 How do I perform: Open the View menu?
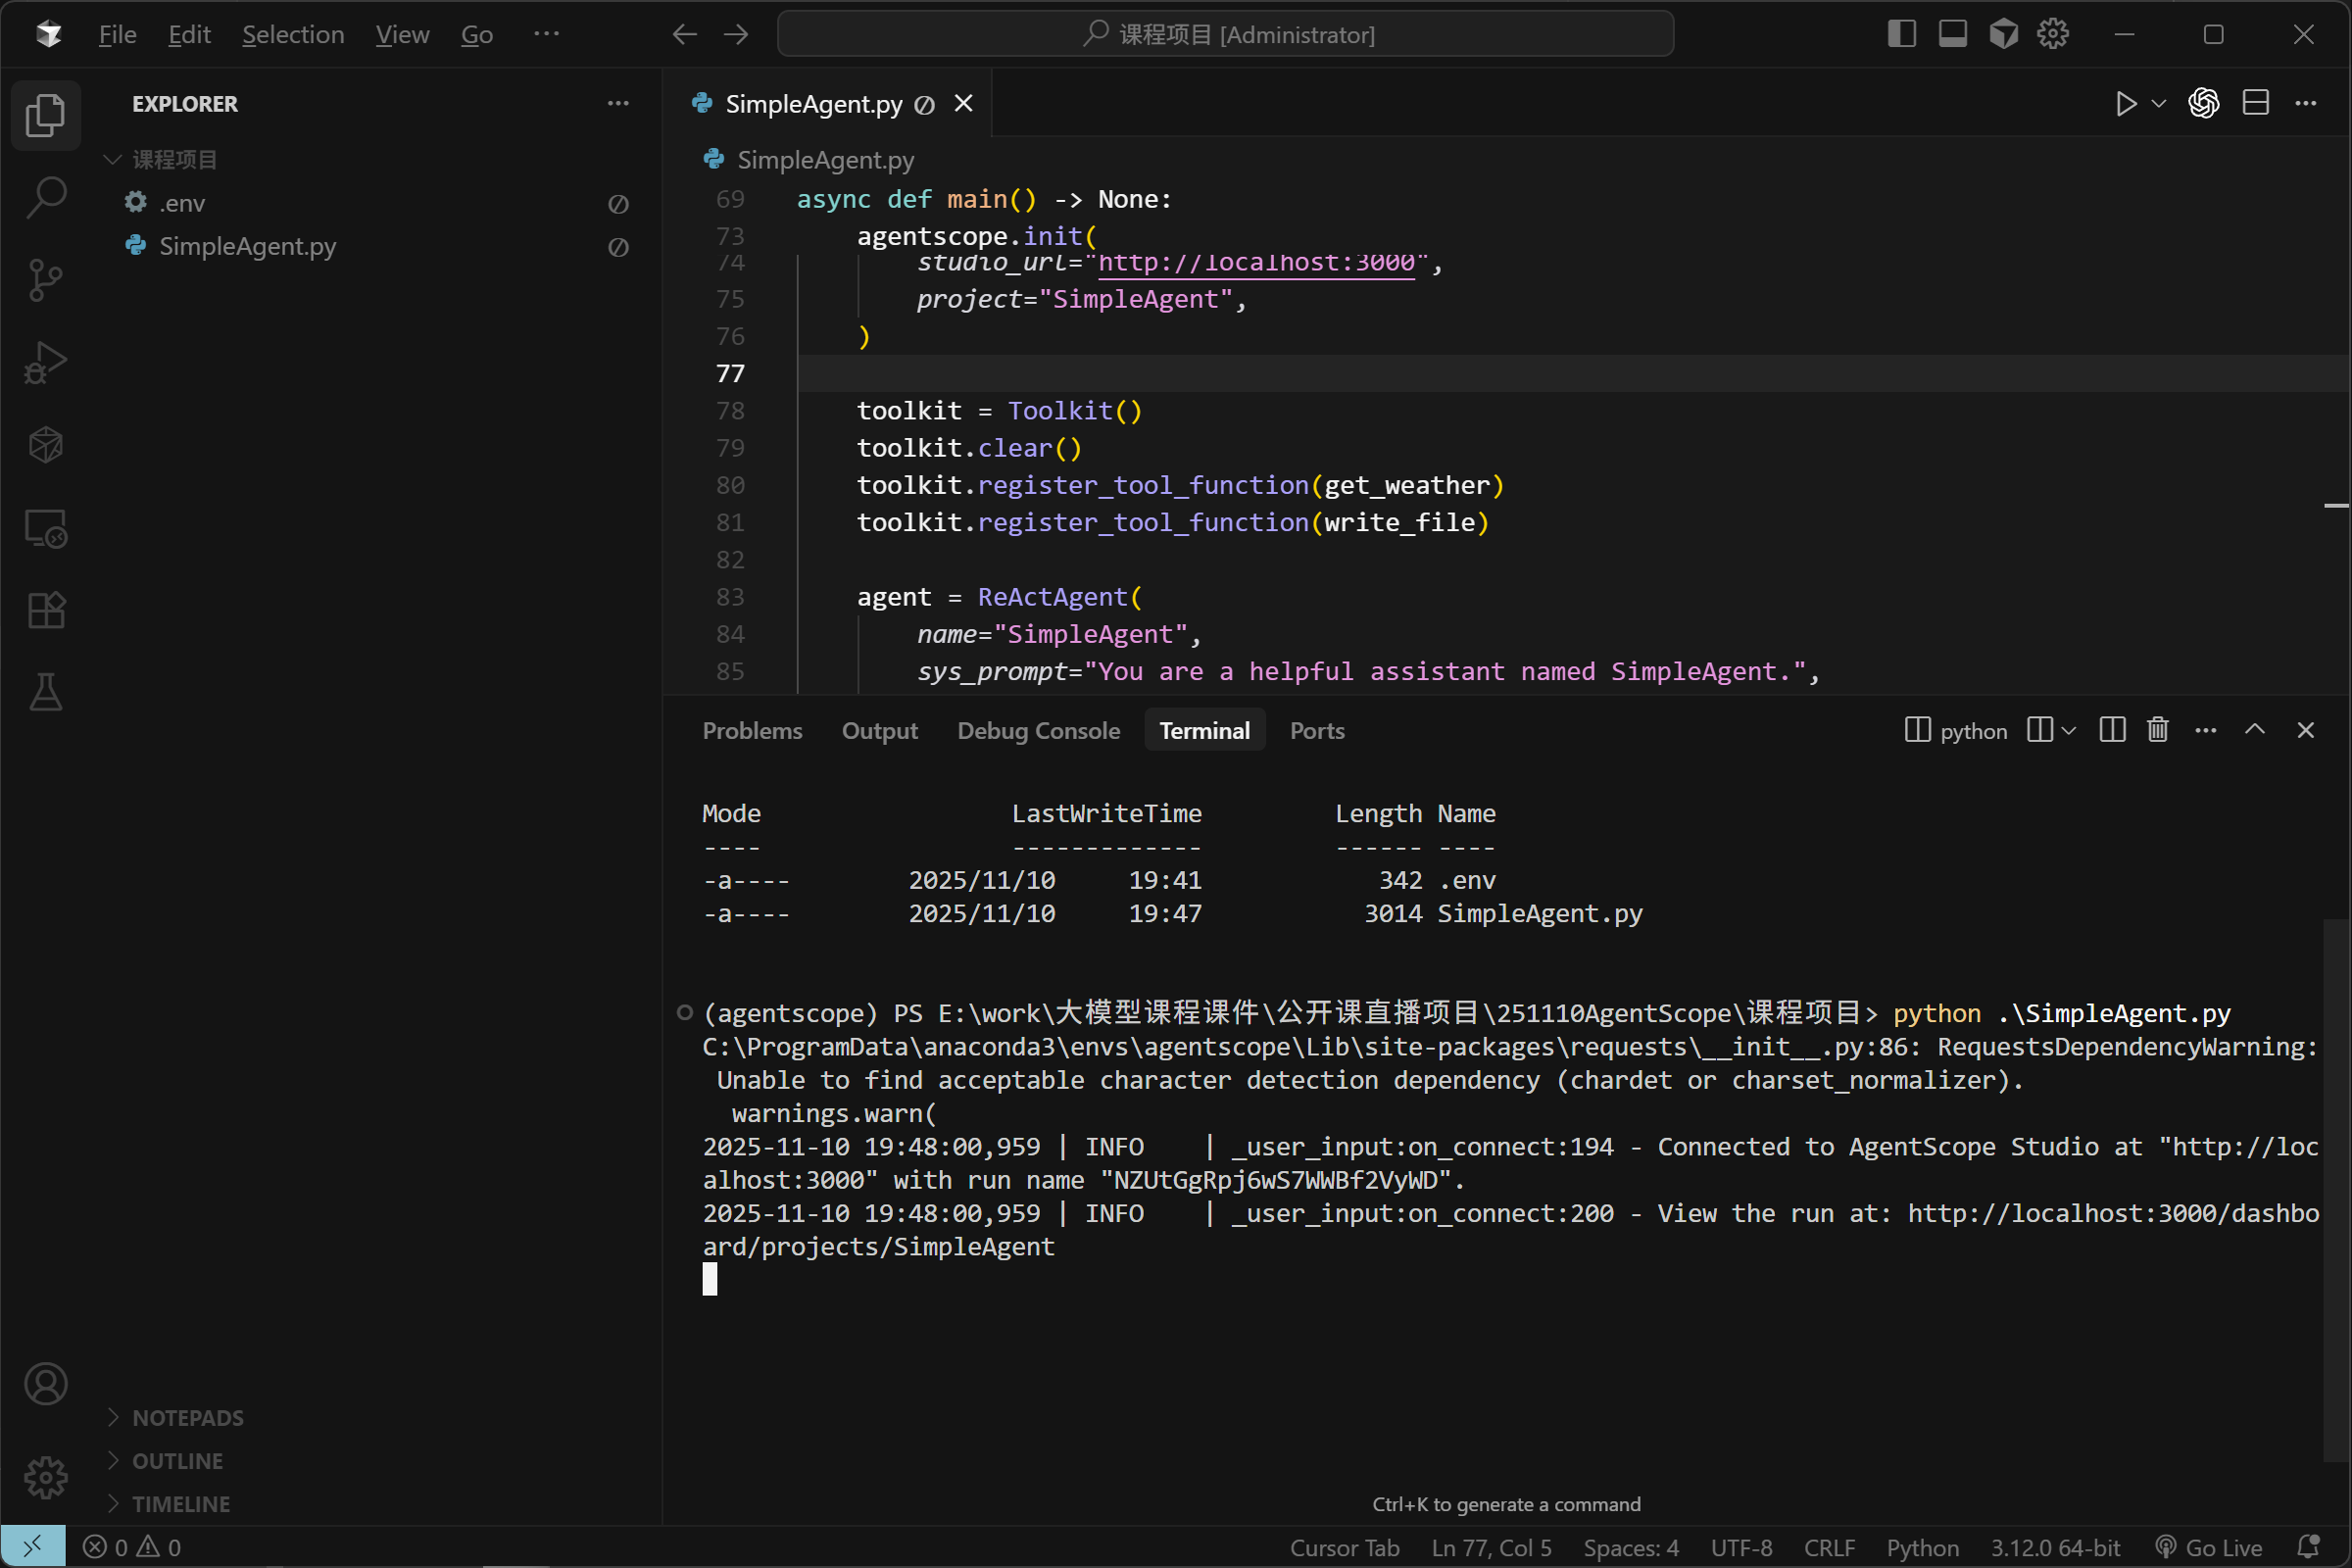[402, 34]
